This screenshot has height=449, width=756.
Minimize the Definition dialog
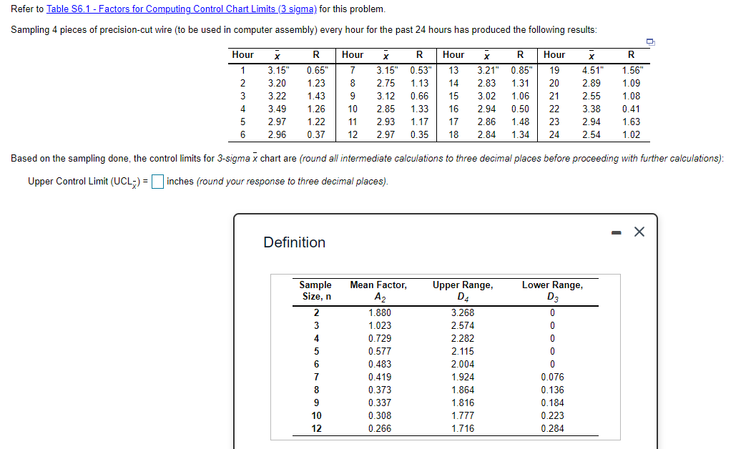coord(617,232)
